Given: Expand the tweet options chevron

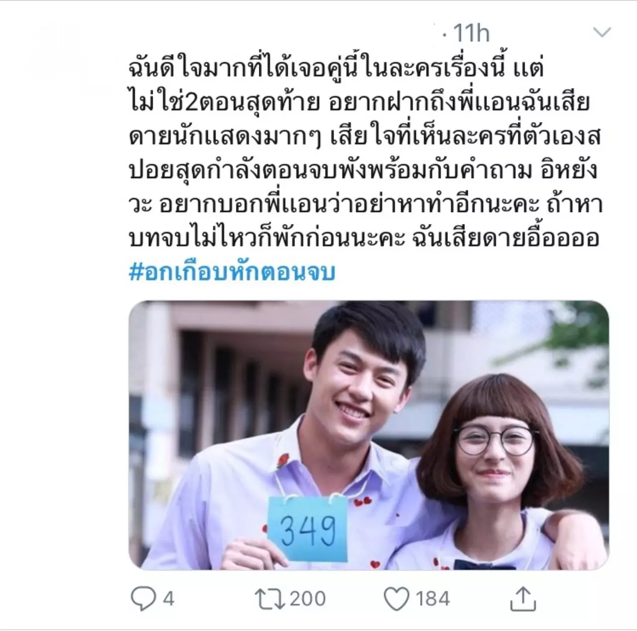Looking at the screenshot, I should point(602,33).
